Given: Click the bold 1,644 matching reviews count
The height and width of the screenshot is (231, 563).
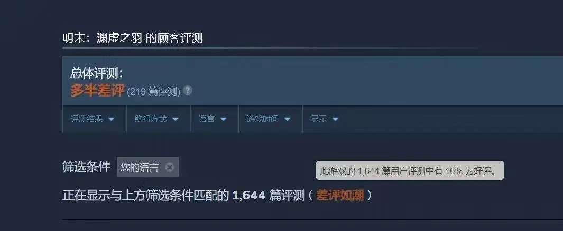Looking at the screenshot, I should coord(249,196).
